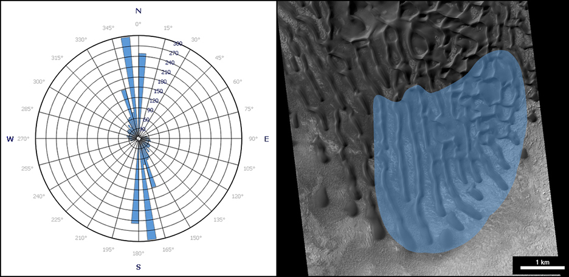Screen dimensions: 569x277
Task: Select the W compass direction label
Action: (10, 139)
